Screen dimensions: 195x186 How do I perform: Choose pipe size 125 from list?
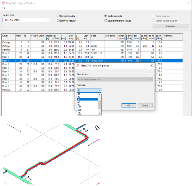point(87,110)
